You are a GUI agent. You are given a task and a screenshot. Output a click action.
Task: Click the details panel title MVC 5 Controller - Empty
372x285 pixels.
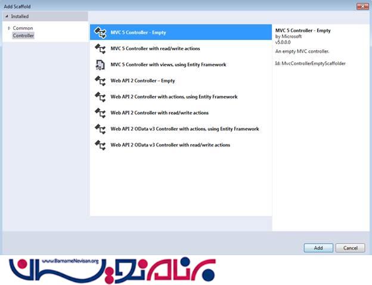tap(303, 30)
